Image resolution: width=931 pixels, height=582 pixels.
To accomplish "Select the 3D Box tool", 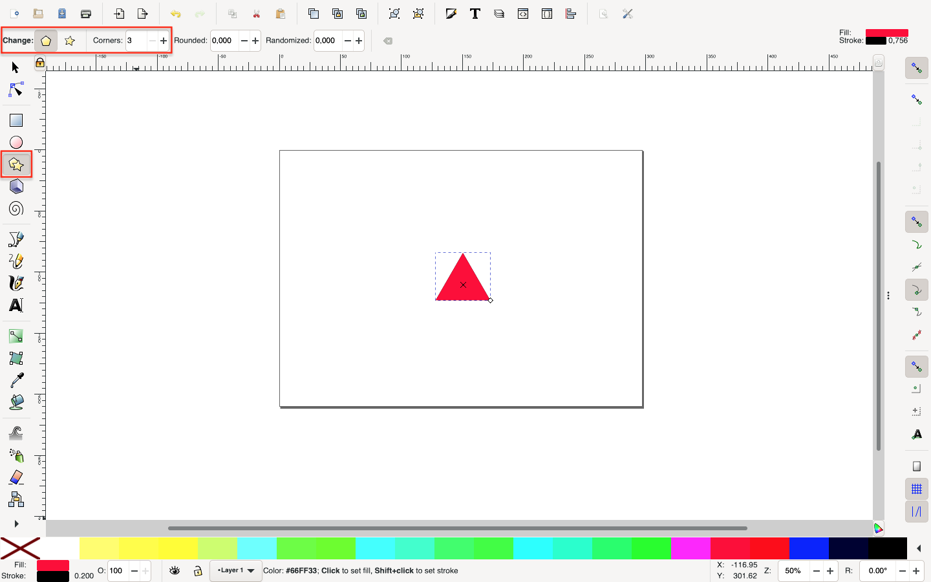I will click(x=16, y=186).
